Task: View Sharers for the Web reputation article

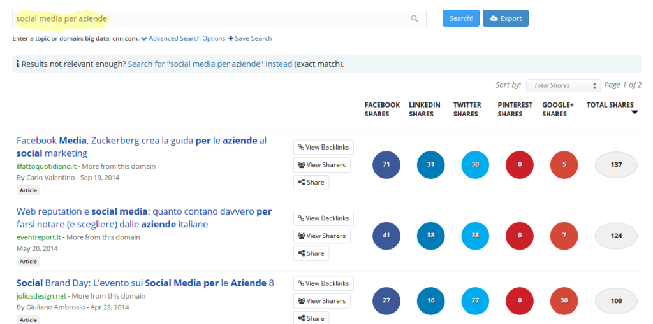Action: click(321, 236)
